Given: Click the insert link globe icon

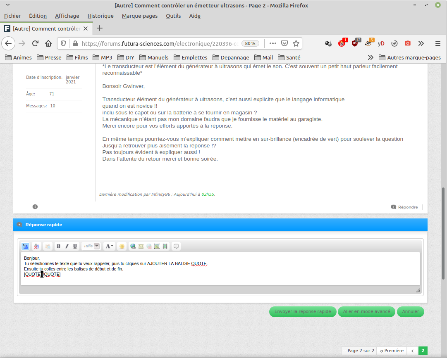Looking at the screenshot, I should click(133, 246).
